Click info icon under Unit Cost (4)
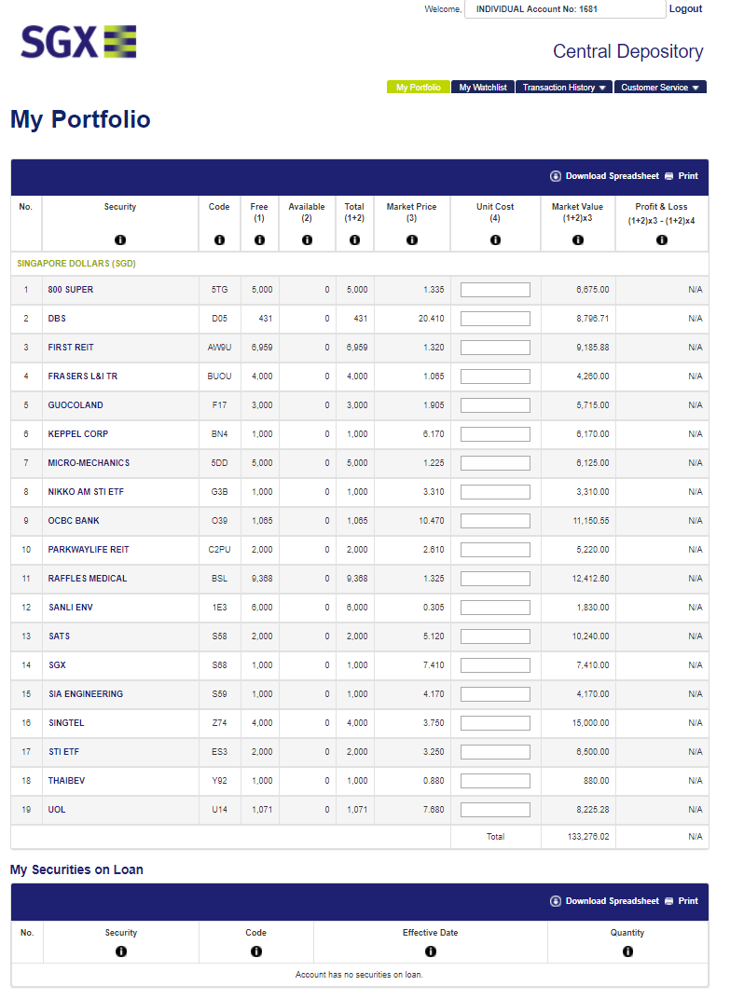 [495, 240]
